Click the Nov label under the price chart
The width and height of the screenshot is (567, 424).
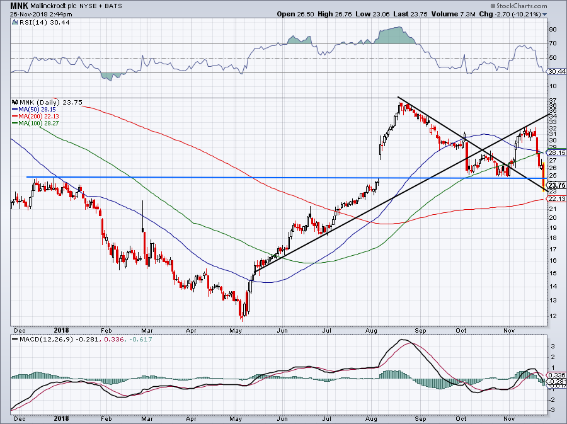pyautogui.click(x=509, y=330)
